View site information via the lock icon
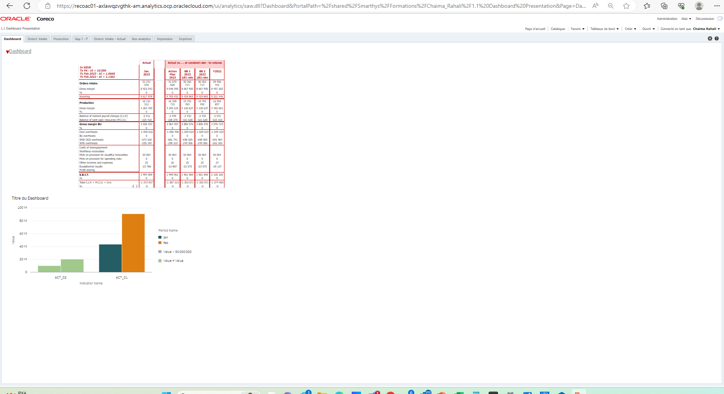This screenshot has height=394, width=724. pos(48,6)
